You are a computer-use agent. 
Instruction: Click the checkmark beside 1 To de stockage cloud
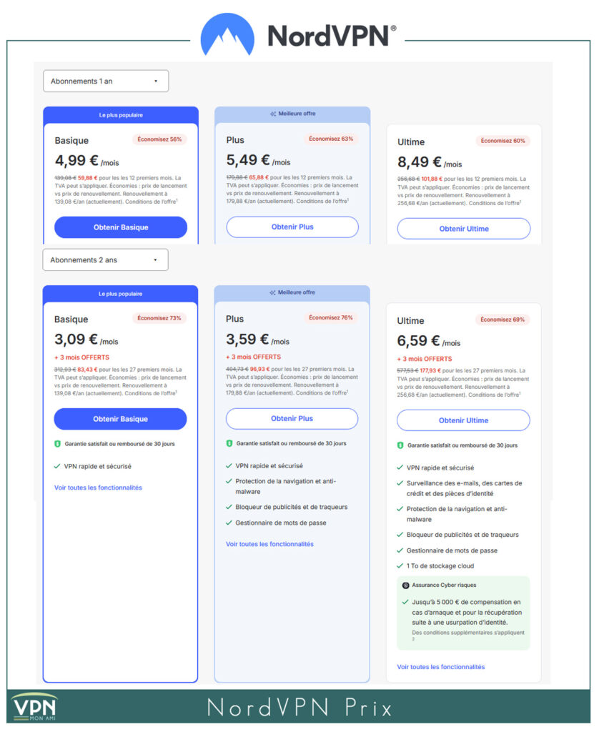(x=398, y=565)
